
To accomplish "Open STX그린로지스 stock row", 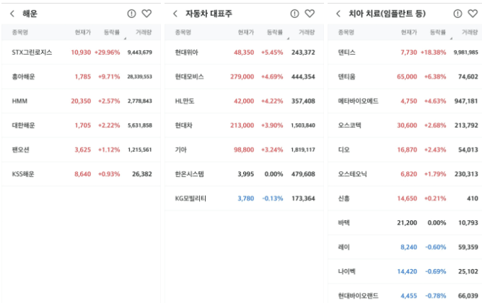I will (x=81, y=53).
